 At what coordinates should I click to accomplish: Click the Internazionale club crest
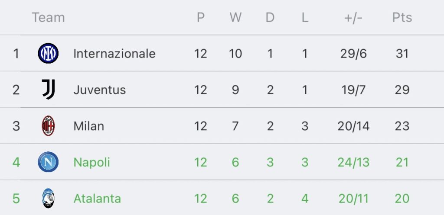coord(48,53)
